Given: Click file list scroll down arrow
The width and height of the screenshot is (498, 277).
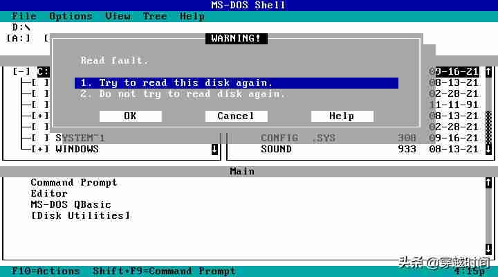Looking at the screenshot, I should 488,149.
